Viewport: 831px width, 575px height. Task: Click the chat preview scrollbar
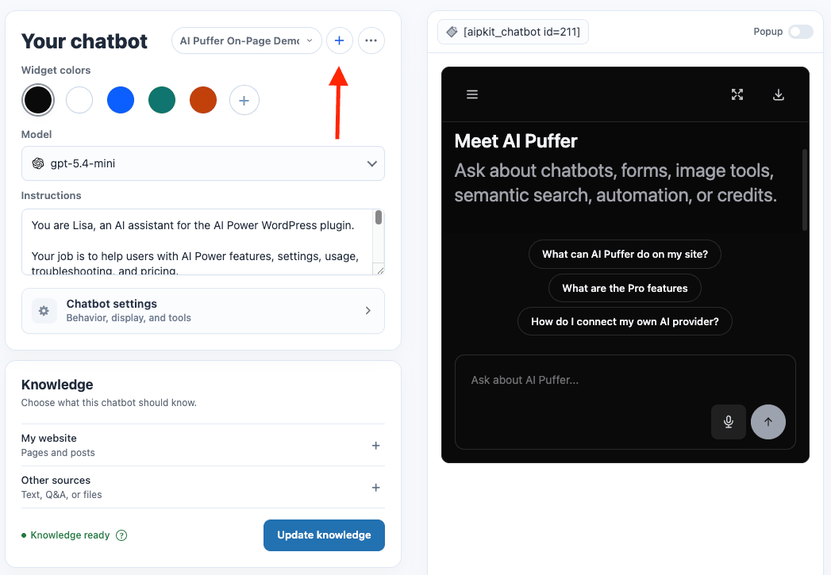tap(805, 190)
